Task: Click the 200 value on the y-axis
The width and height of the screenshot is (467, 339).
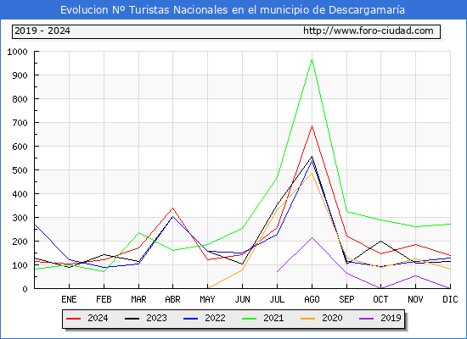Action: 20,242
